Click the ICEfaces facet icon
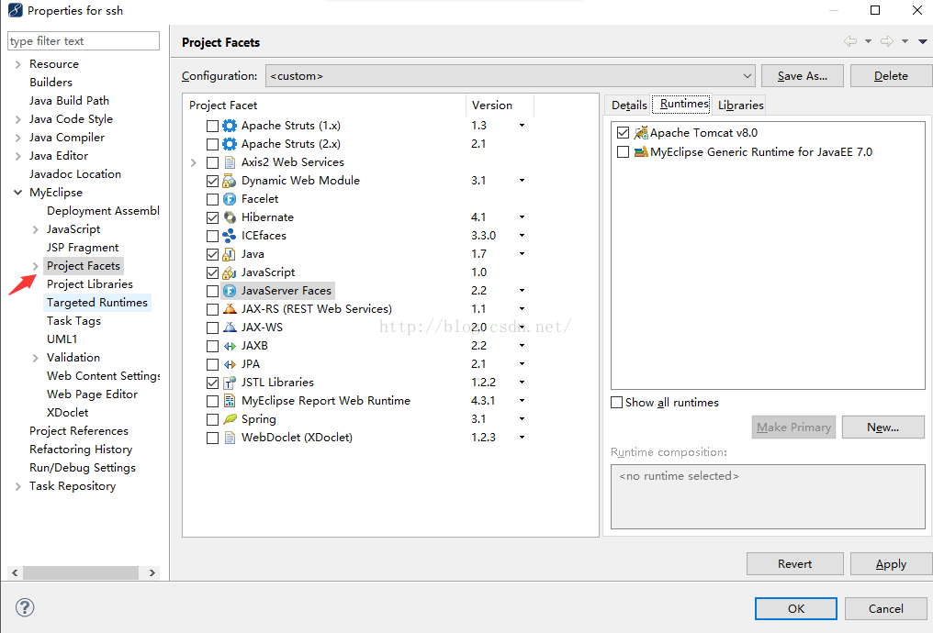Image resolution: width=933 pixels, height=633 pixels. [x=230, y=236]
